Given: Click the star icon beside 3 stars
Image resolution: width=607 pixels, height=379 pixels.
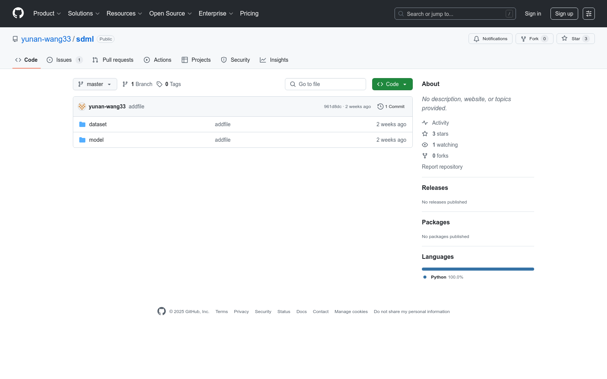Looking at the screenshot, I should click(x=425, y=134).
